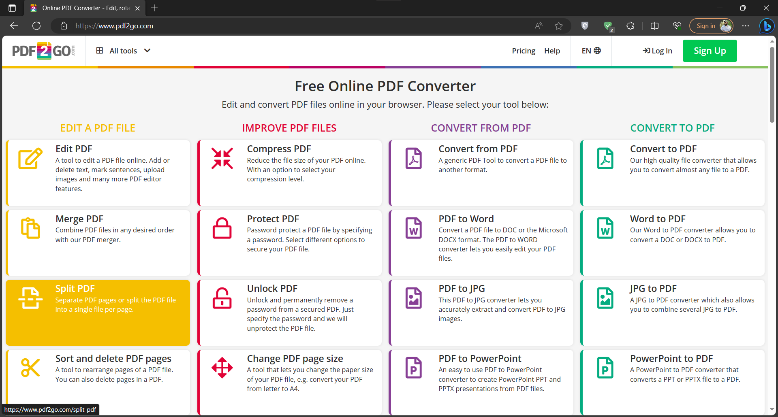Open the EN language selector

[591, 51]
